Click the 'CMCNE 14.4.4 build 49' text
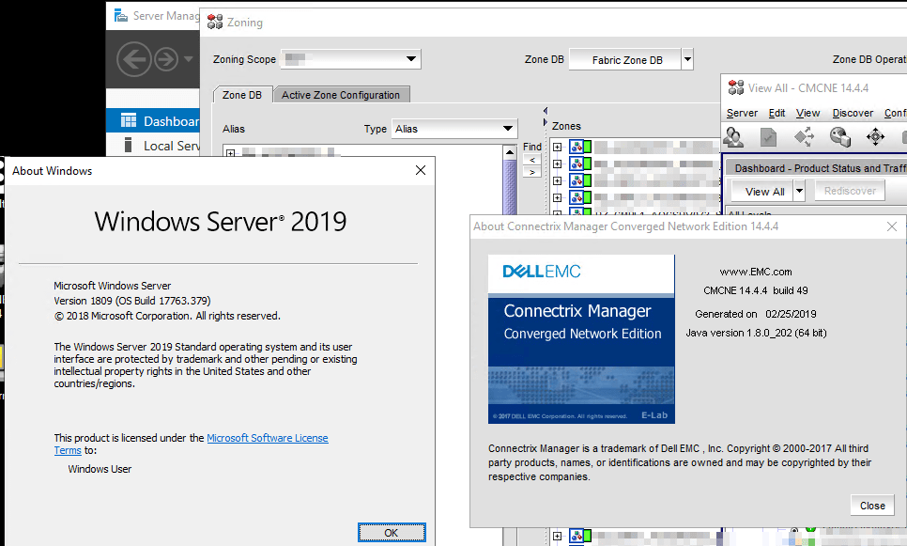Image resolution: width=907 pixels, height=546 pixels. 756,290
